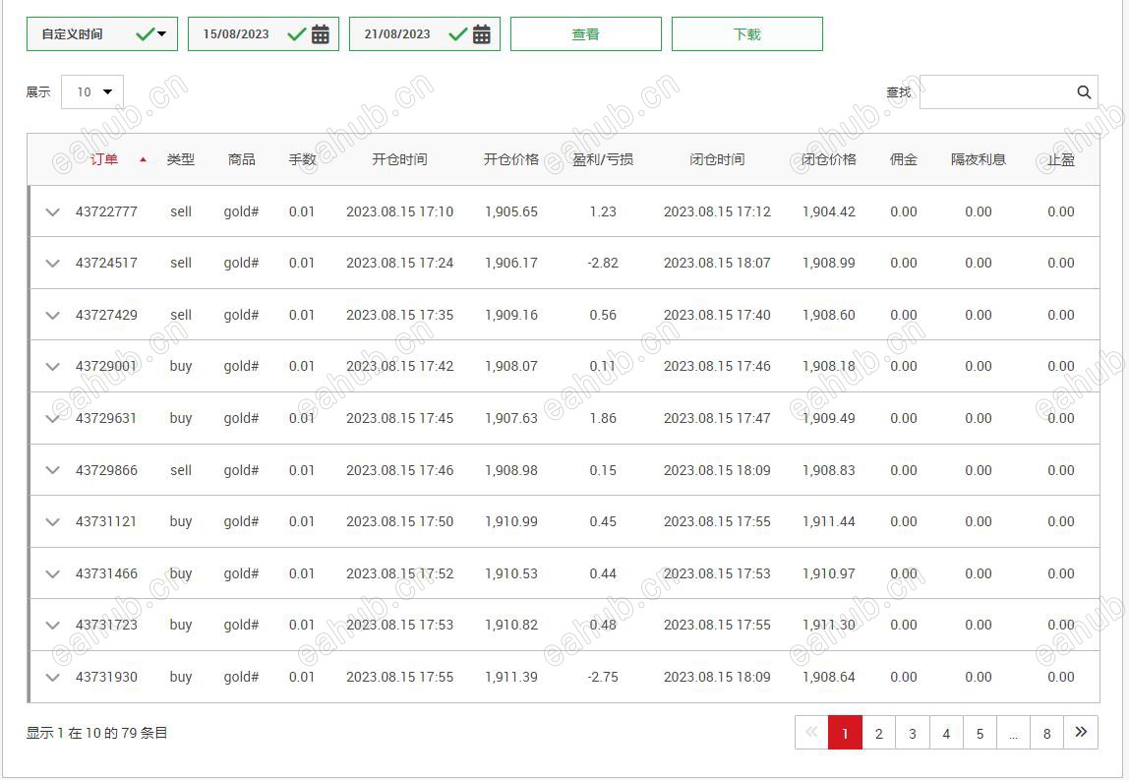This screenshot has width=1129, height=780.
Task: Click the previous-page double chevron icon
Action: coord(810,733)
